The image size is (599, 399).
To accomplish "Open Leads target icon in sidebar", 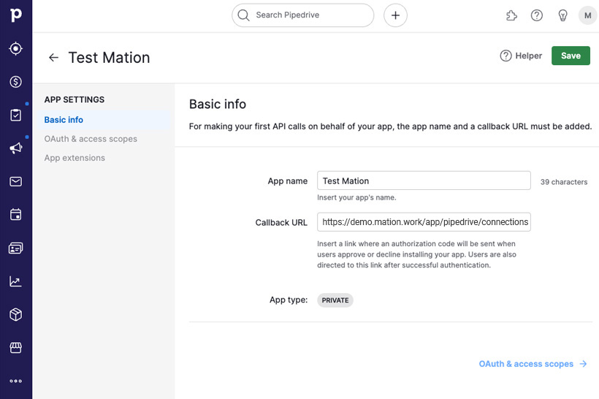I will tap(15, 48).
